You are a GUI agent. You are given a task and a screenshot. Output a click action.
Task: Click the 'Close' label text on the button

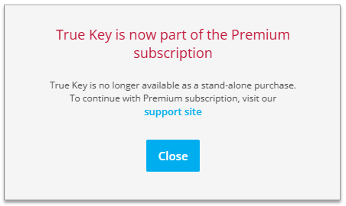click(173, 156)
